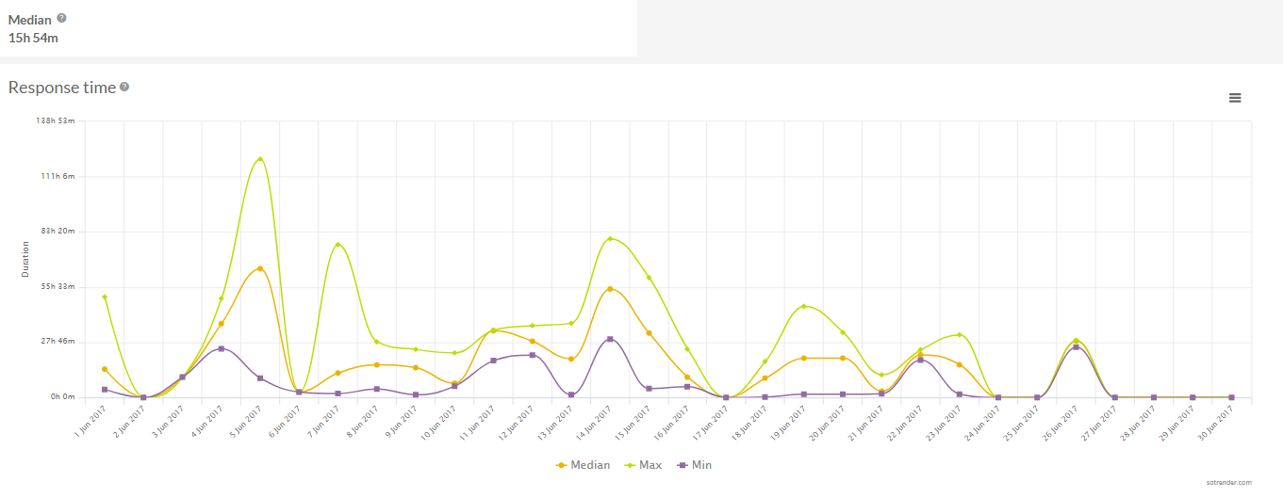1283x498 pixels.
Task: Click Min point on 14 Jun
Action: pos(610,339)
